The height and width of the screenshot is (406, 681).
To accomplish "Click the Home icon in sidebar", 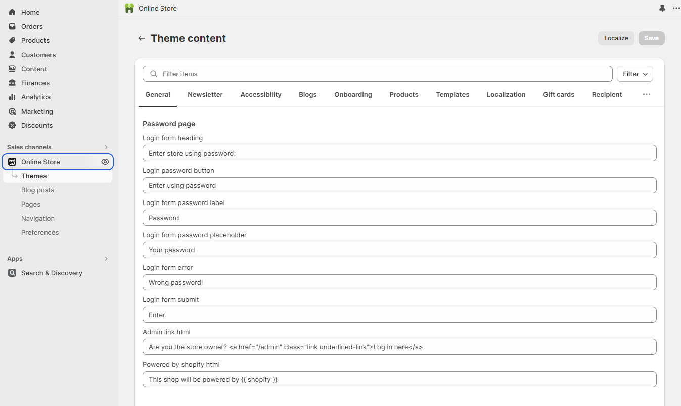I will point(12,12).
